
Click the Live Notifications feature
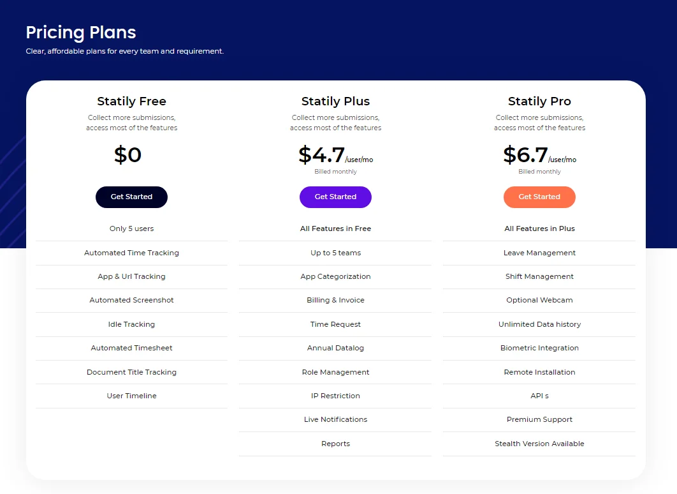pyautogui.click(x=335, y=420)
